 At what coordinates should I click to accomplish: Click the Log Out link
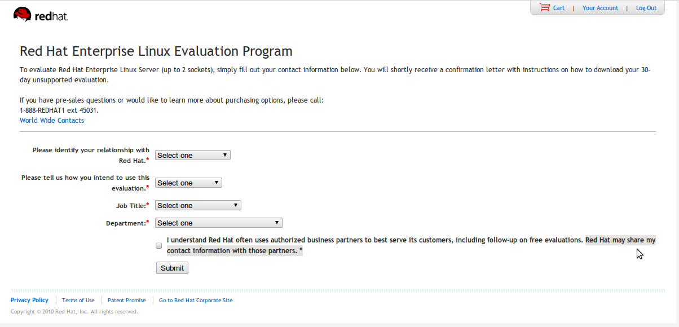(646, 8)
